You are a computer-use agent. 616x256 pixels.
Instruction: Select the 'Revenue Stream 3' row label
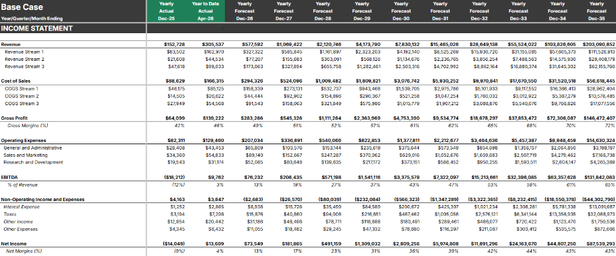[x=25, y=67]
